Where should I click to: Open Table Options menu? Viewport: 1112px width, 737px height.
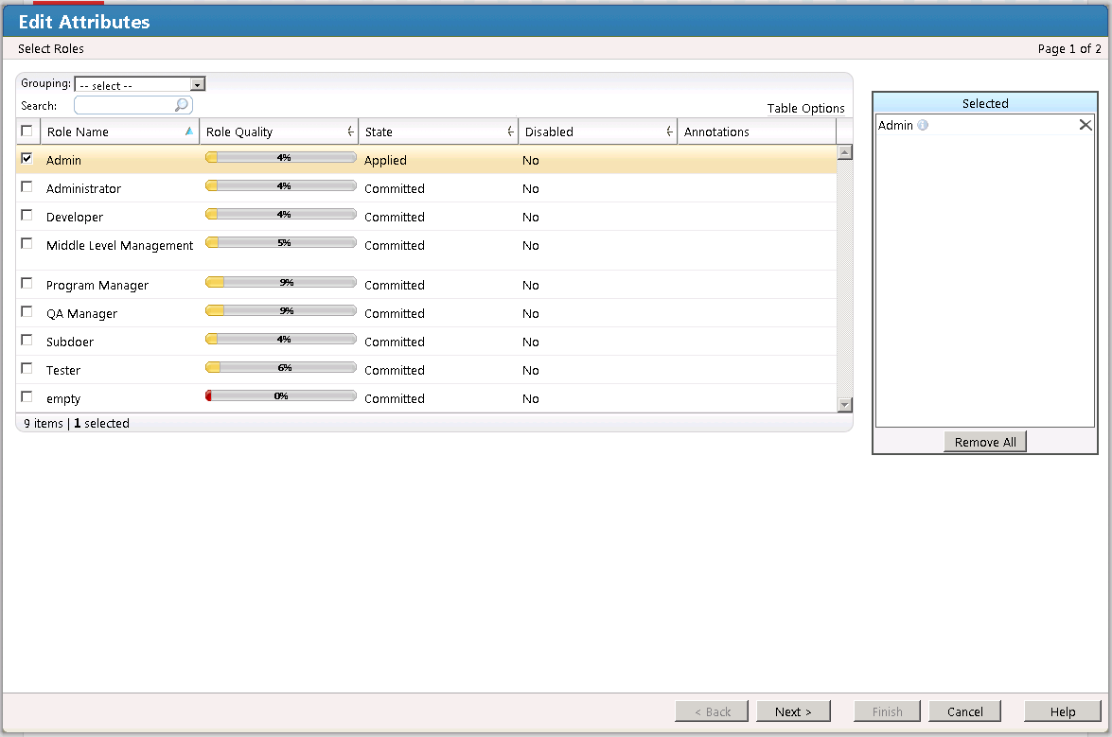click(805, 108)
